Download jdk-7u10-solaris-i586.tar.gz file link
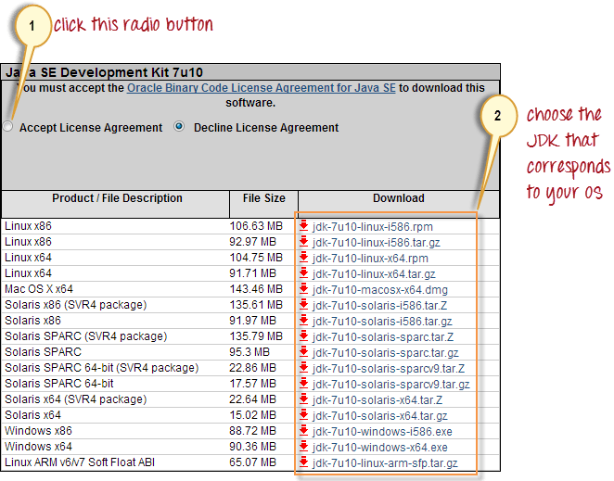This screenshot has width=614, height=481. click(382, 322)
